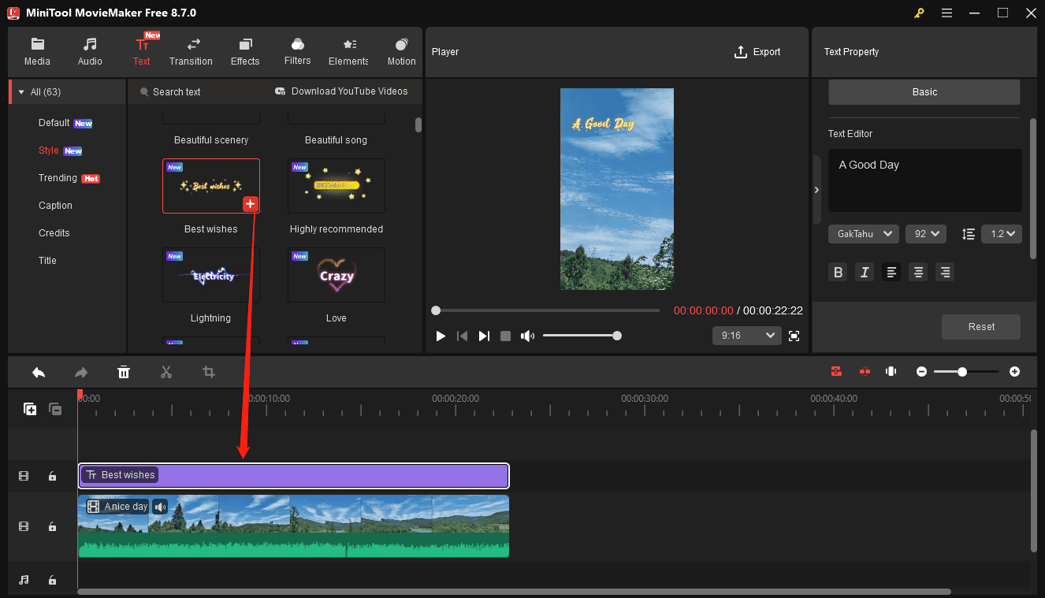Stop the playback
1045x598 pixels.
pyautogui.click(x=506, y=336)
